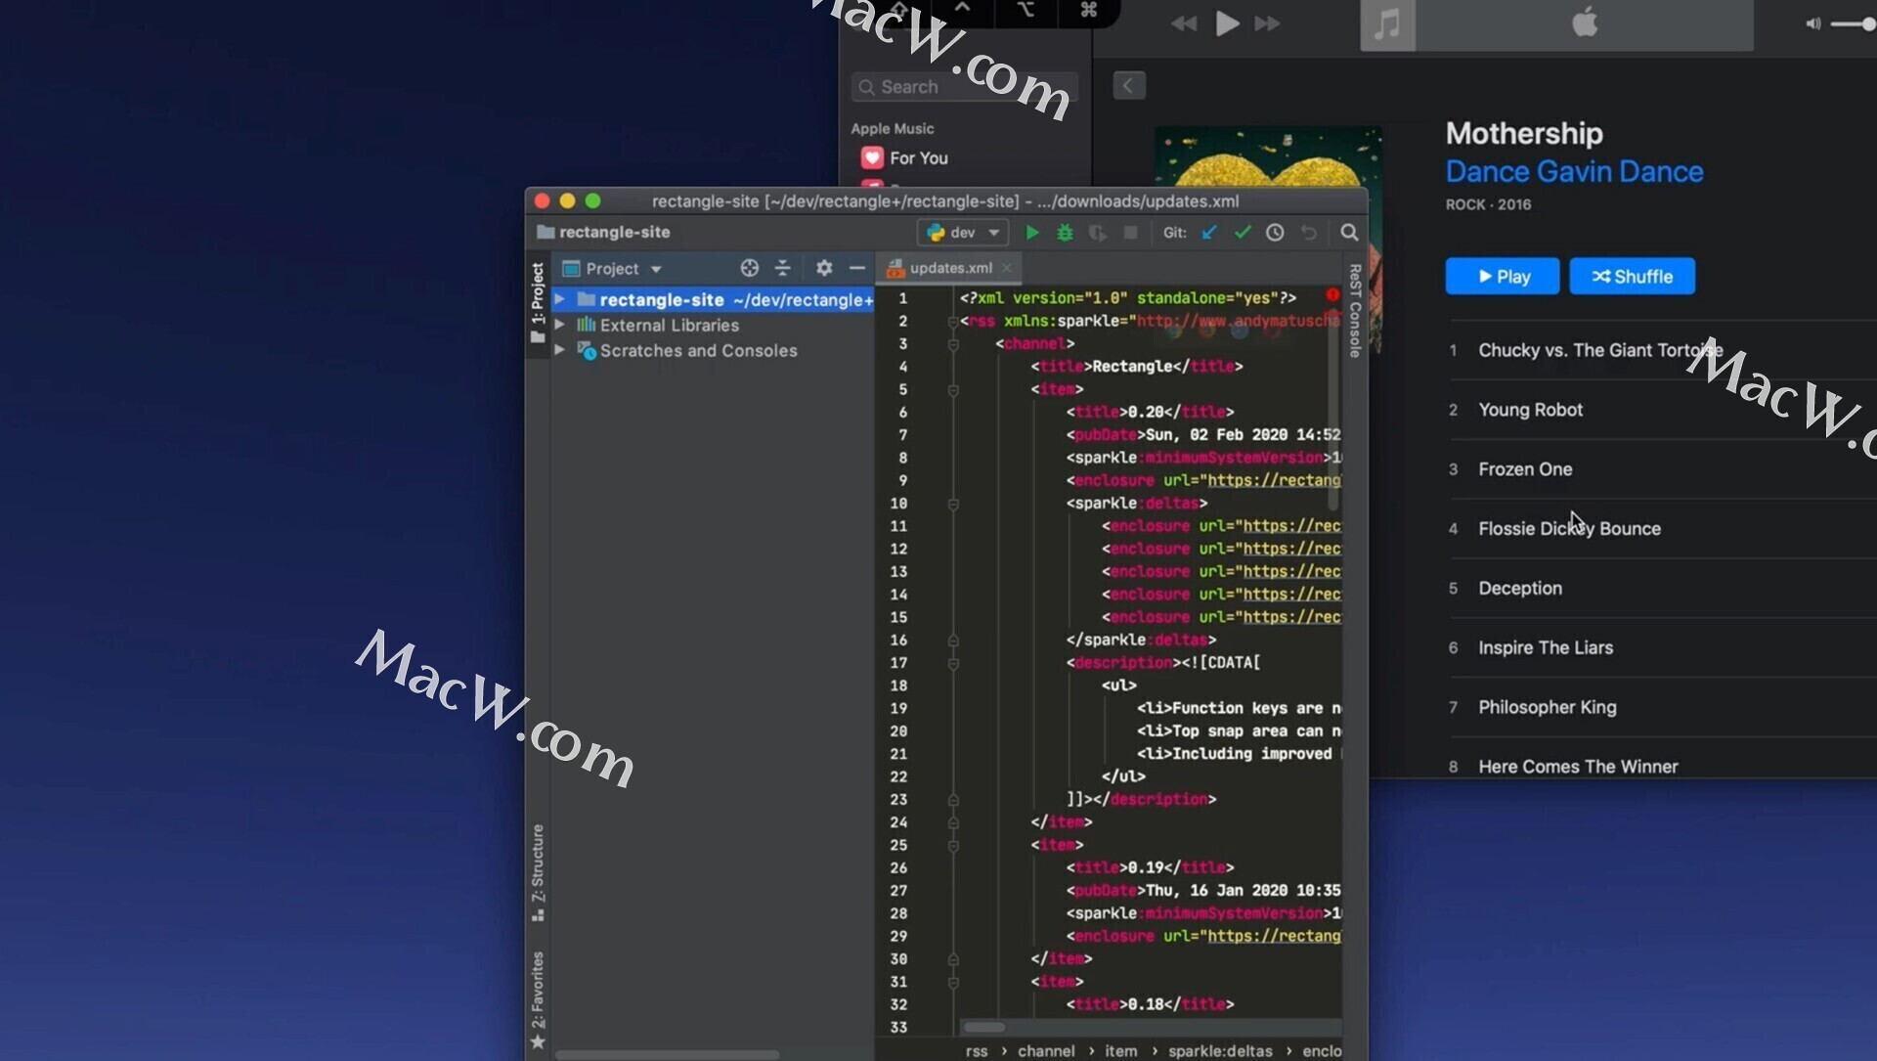Click the red error indicator in editor
The image size is (1877, 1061).
pyautogui.click(x=1332, y=295)
